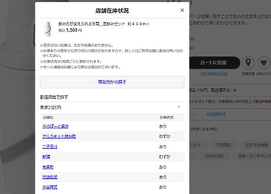Open the store link between 二子玉川 and 有楽町
The image size is (271, 194).
[46, 157]
